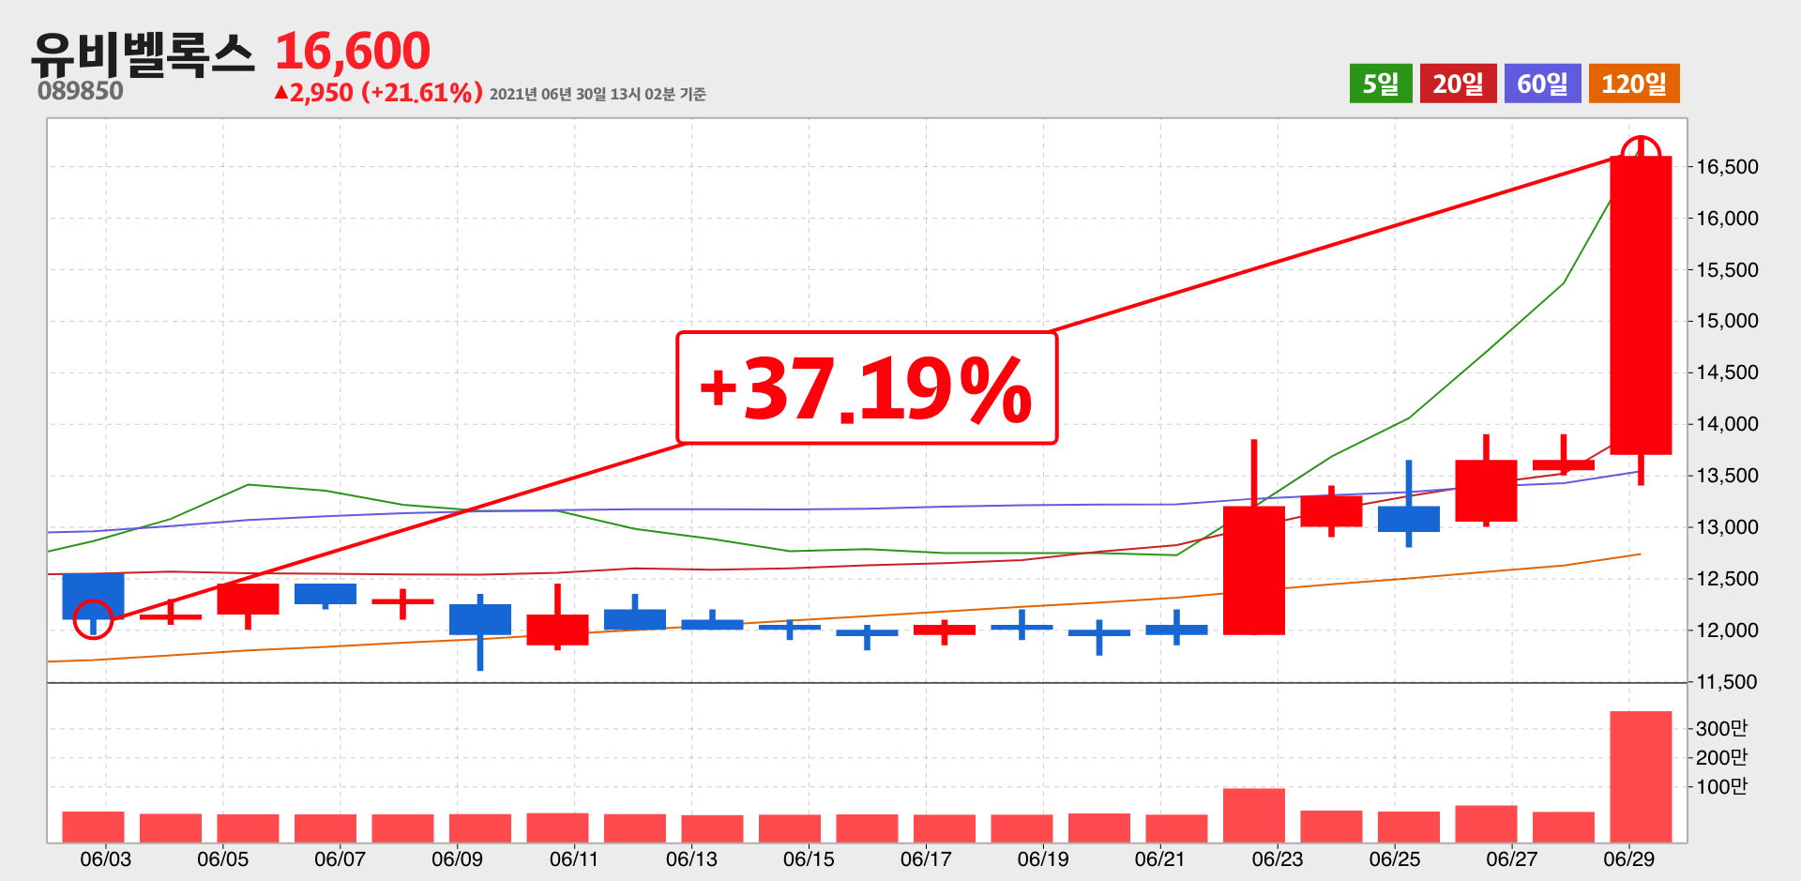Click the 300만 volume axis label

tap(1722, 728)
